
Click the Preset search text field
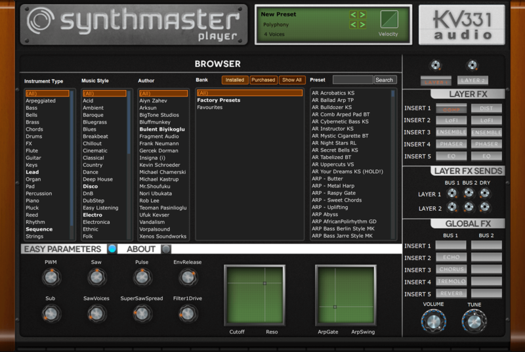click(x=352, y=80)
